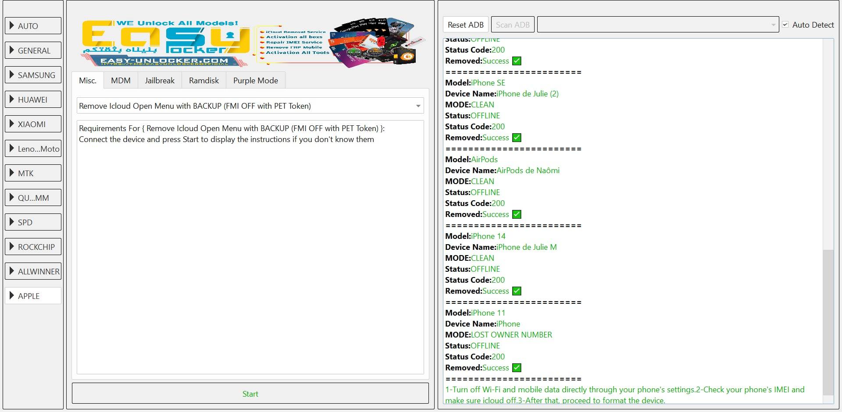842x412 pixels.
Task: Click the gift cards promo image
Action: (377, 43)
